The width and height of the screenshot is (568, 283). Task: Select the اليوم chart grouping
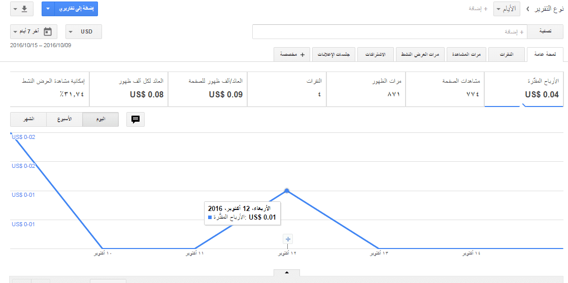(x=101, y=120)
